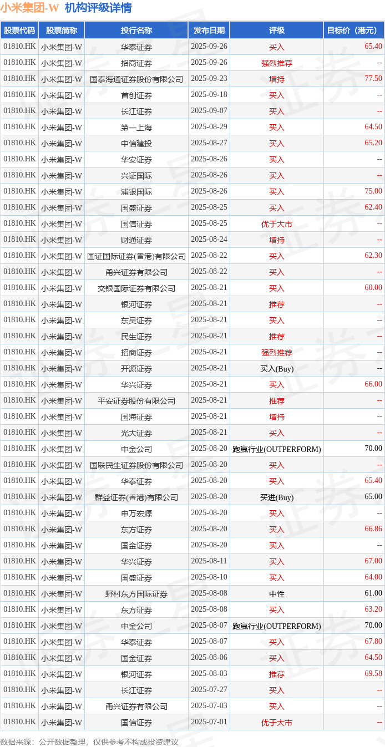Click the 群益证券(香港)有限公司 cell
385x747 pixels.
point(136,497)
